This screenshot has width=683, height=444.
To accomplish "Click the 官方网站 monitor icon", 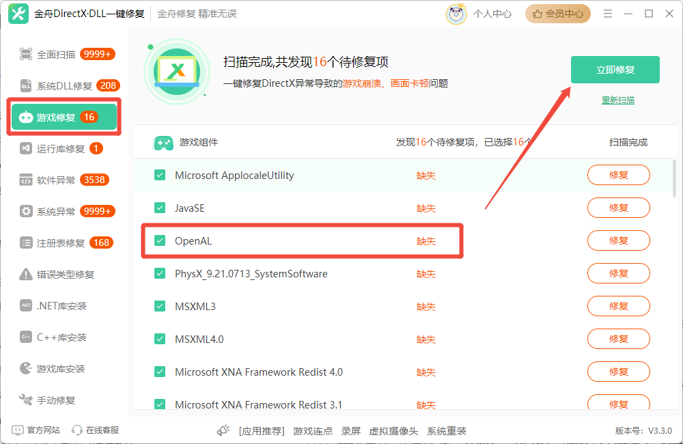I will click(18, 430).
